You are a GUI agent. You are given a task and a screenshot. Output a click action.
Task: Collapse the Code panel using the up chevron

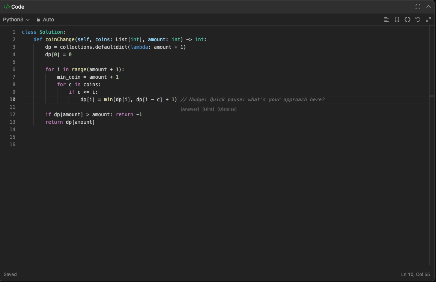(428, 7)
